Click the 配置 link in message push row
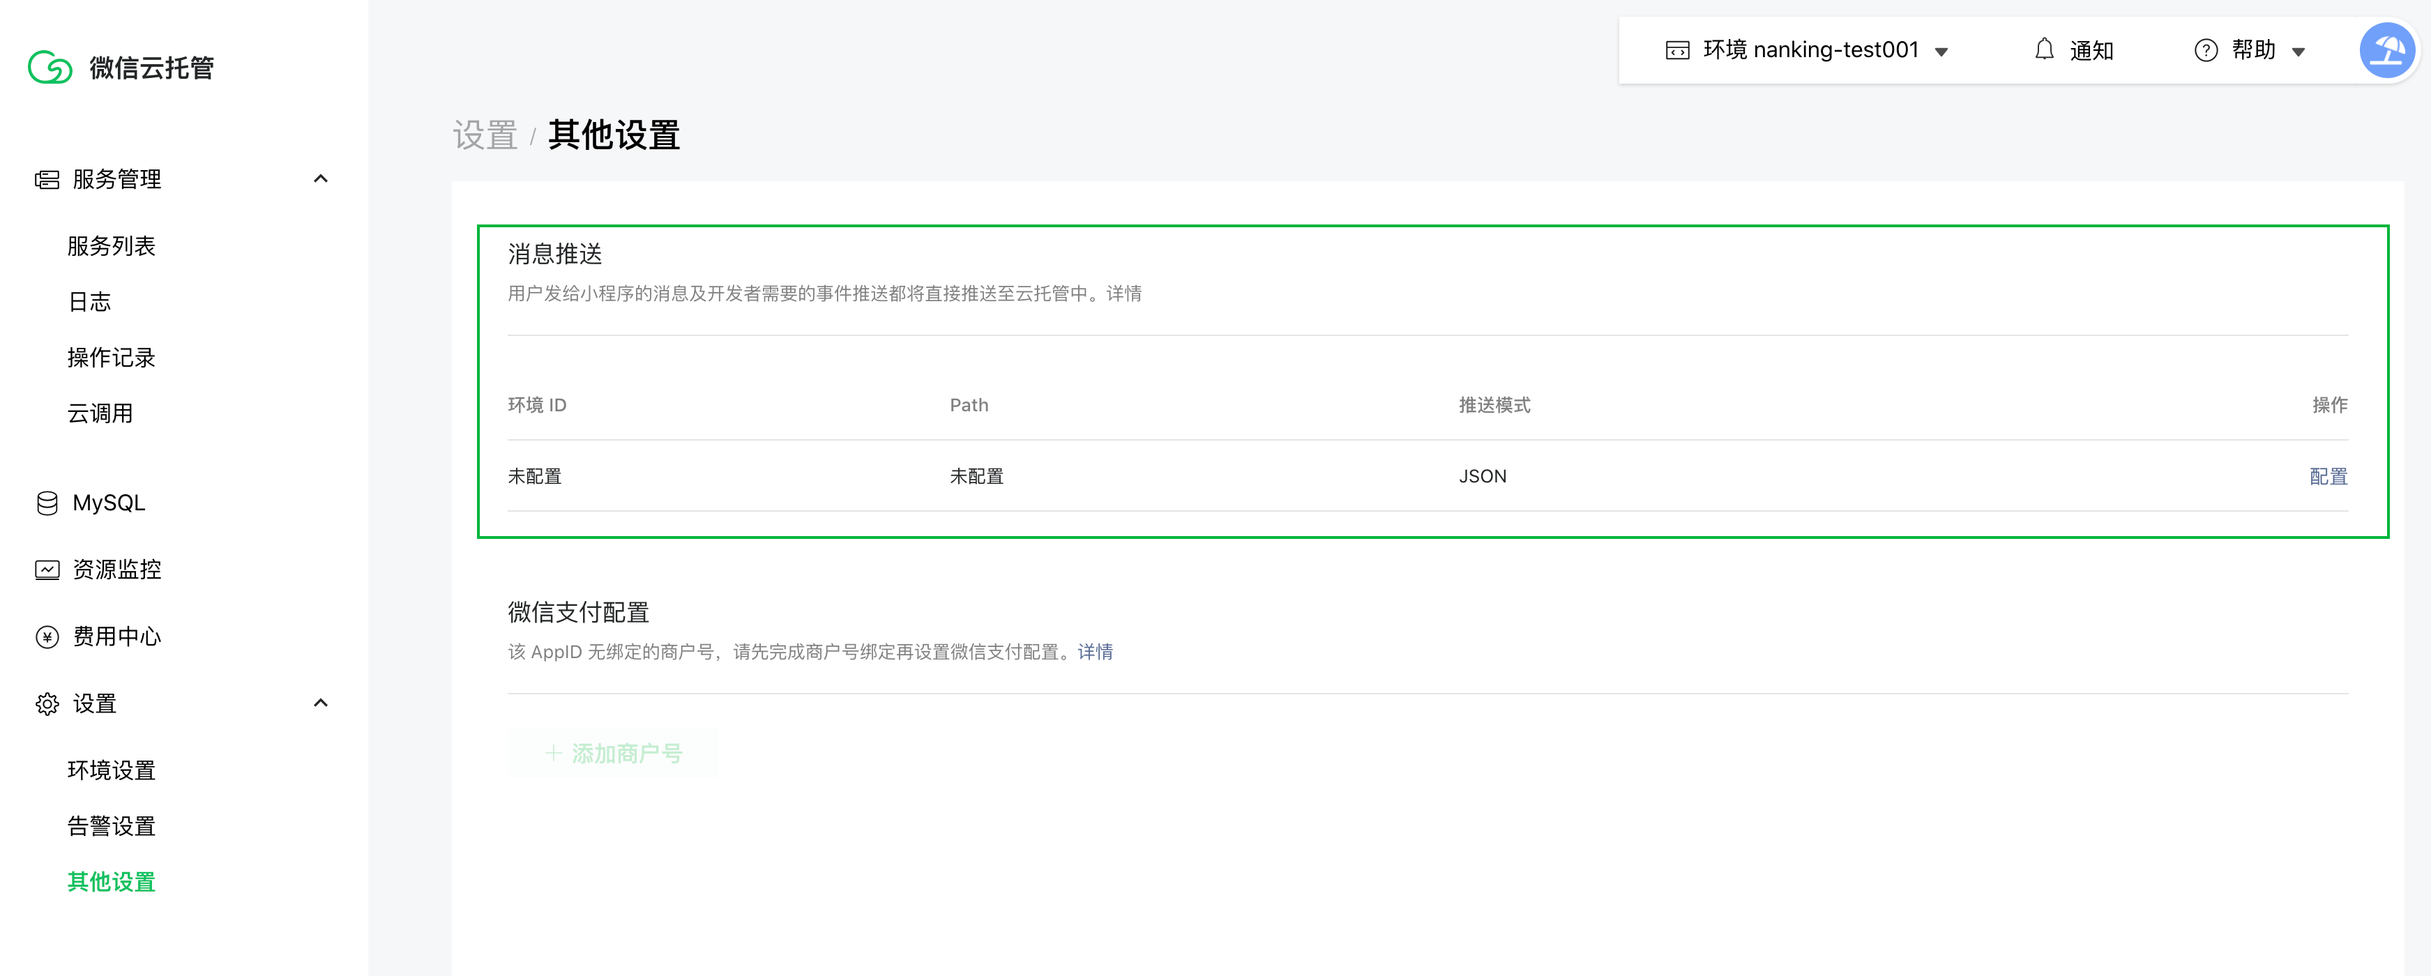Viewport: 2431px width, 976px height. (2328, 476)
